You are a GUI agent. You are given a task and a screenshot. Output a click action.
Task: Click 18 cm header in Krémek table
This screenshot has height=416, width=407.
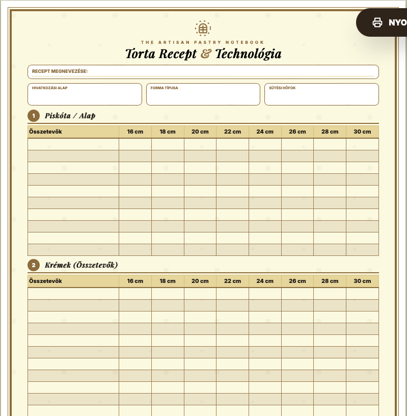pyautogui.click(x=168, y=281)
